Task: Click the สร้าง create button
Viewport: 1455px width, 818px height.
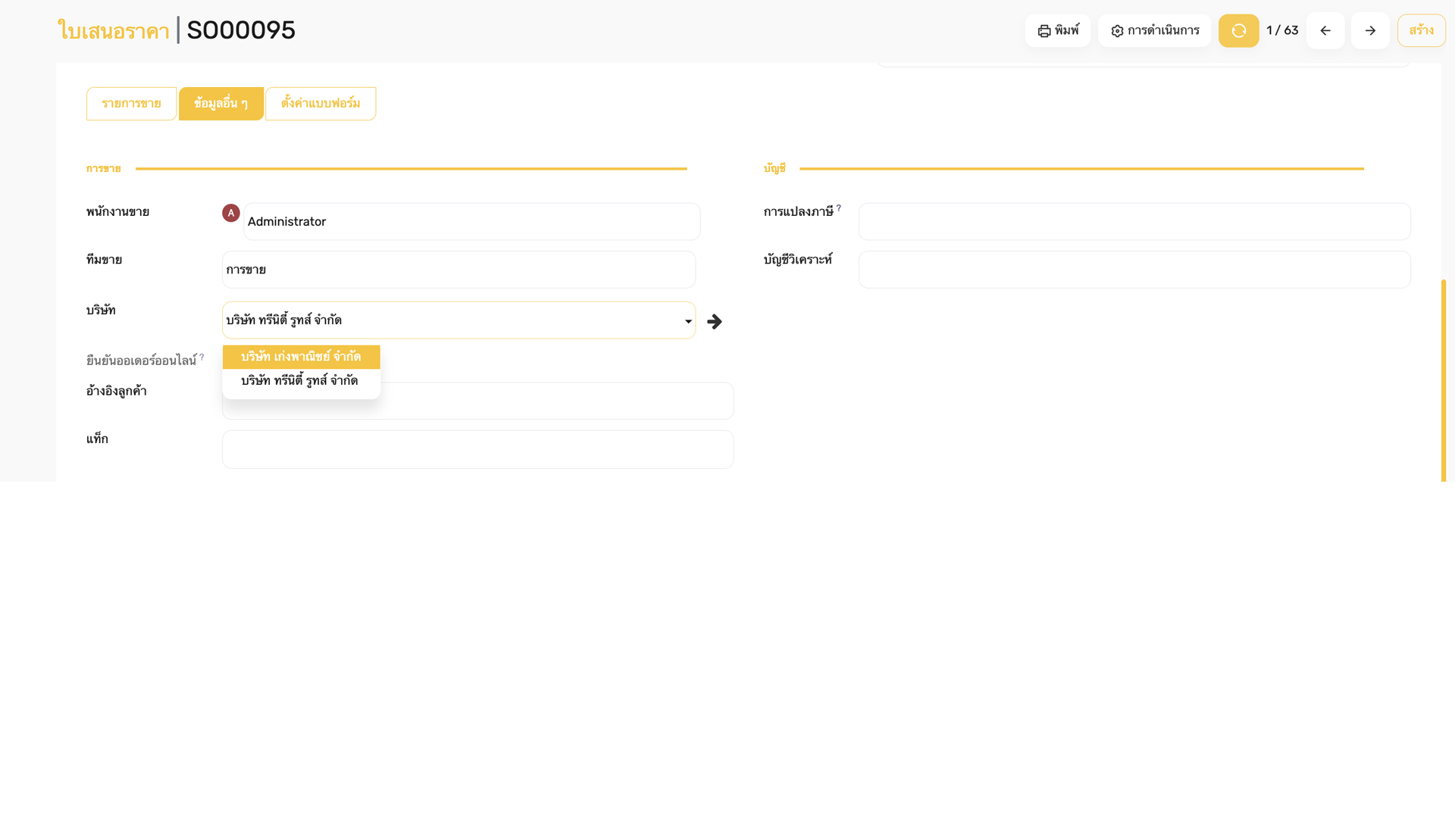Action: 1420,30
